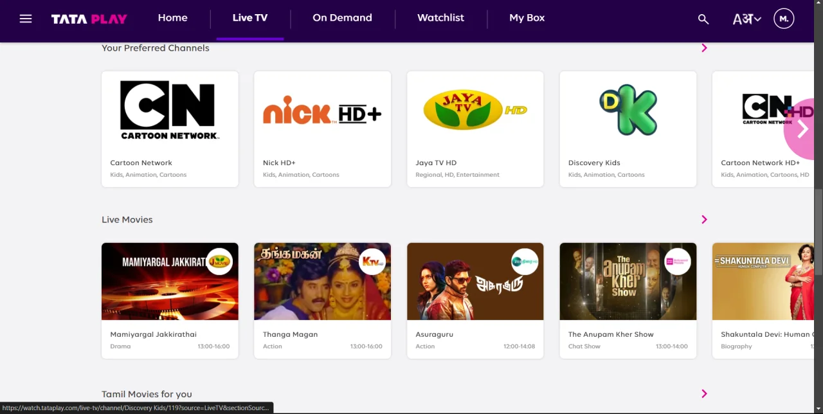Click KTV badge on Thanga Magan
The width and height of the screenshot is (823, 414).
372,262
